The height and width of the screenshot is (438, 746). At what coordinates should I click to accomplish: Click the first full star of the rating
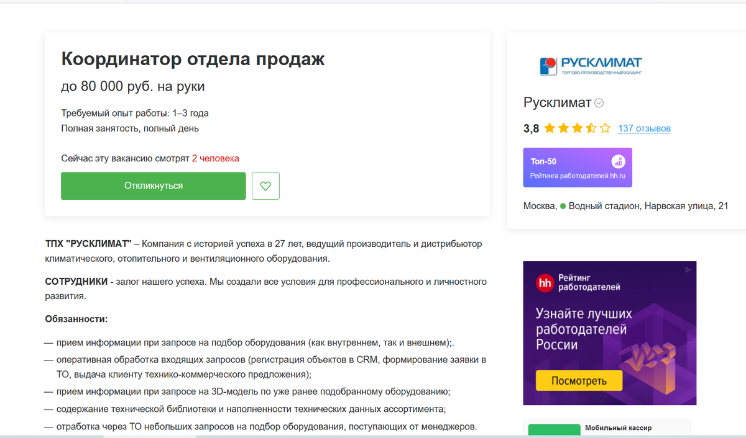tap(550, 128)
